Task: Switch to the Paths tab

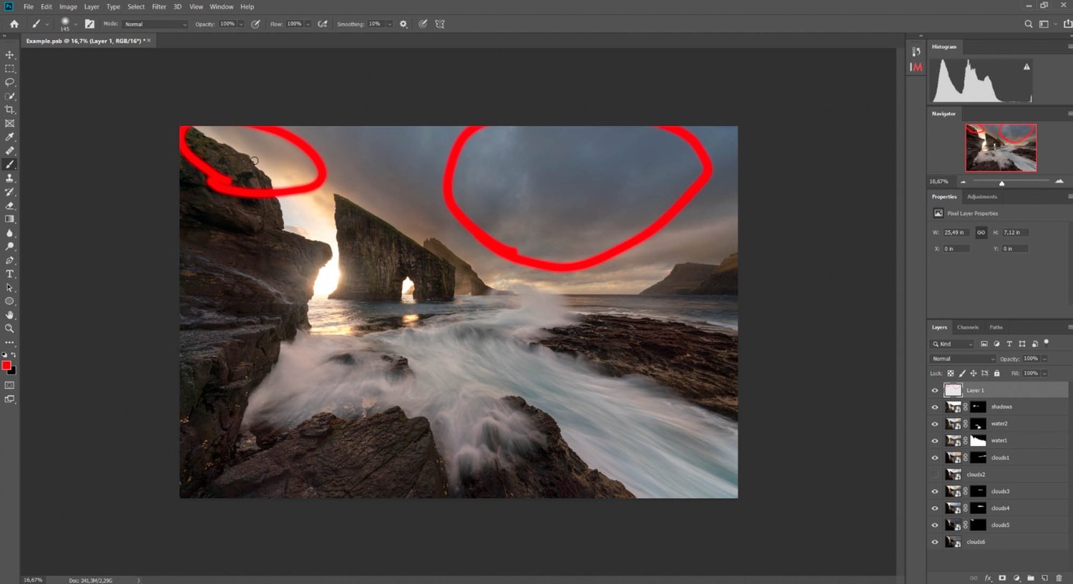Action: click(x=996, y=327)
